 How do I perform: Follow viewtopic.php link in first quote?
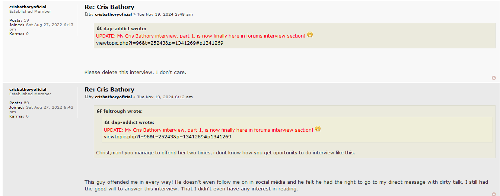[x=160, y=43]
